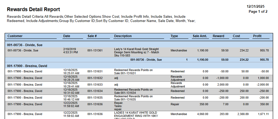Select the bold Divide, Sue group header row
Viewport: 278px width, 119px height.
point(25,45)
